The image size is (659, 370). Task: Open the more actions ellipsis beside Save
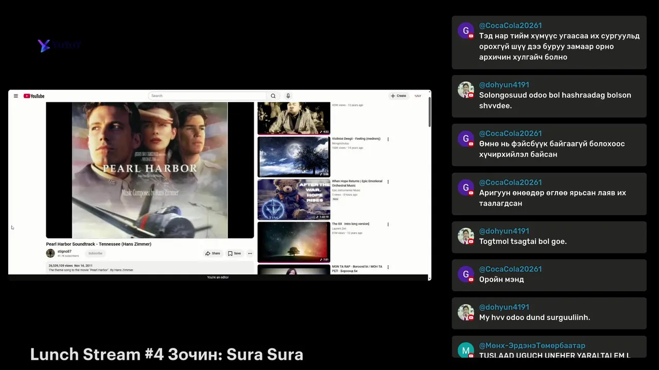[250, 253]
